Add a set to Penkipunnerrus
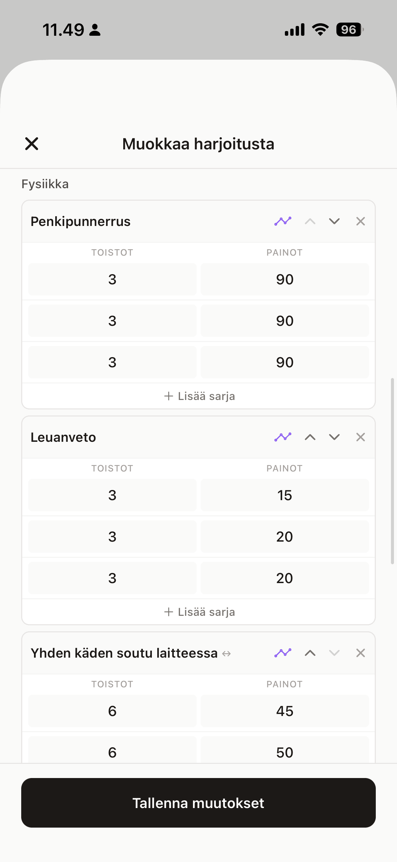 (x=199, y=396)
